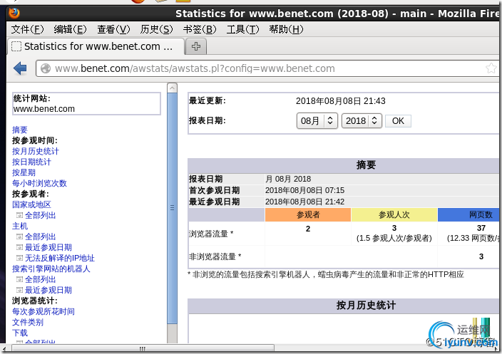Click the OK button for report date
The height and width of the screenshot is (354, 502).
pyautogui.click(x=398, y=121)
